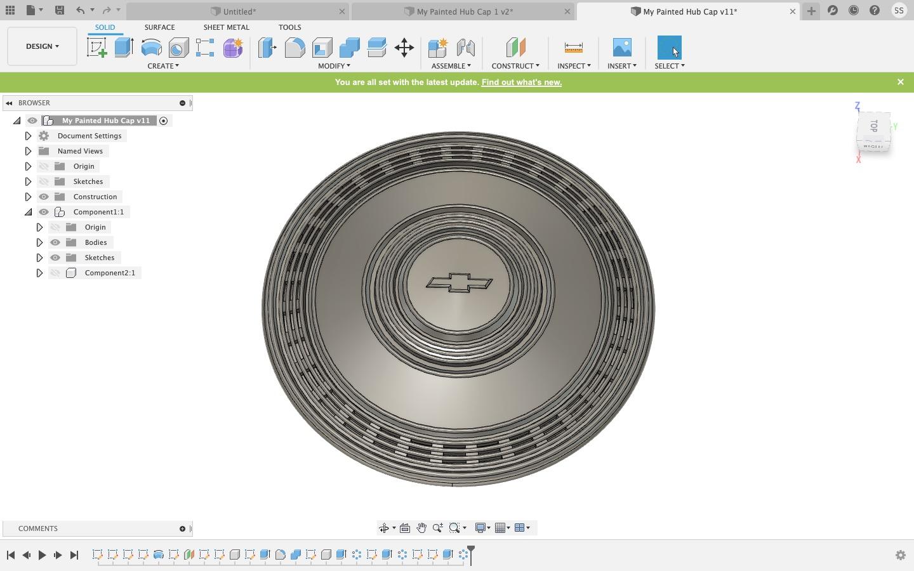Select the Move/Copy tool
914x571 pixels.
404,48
